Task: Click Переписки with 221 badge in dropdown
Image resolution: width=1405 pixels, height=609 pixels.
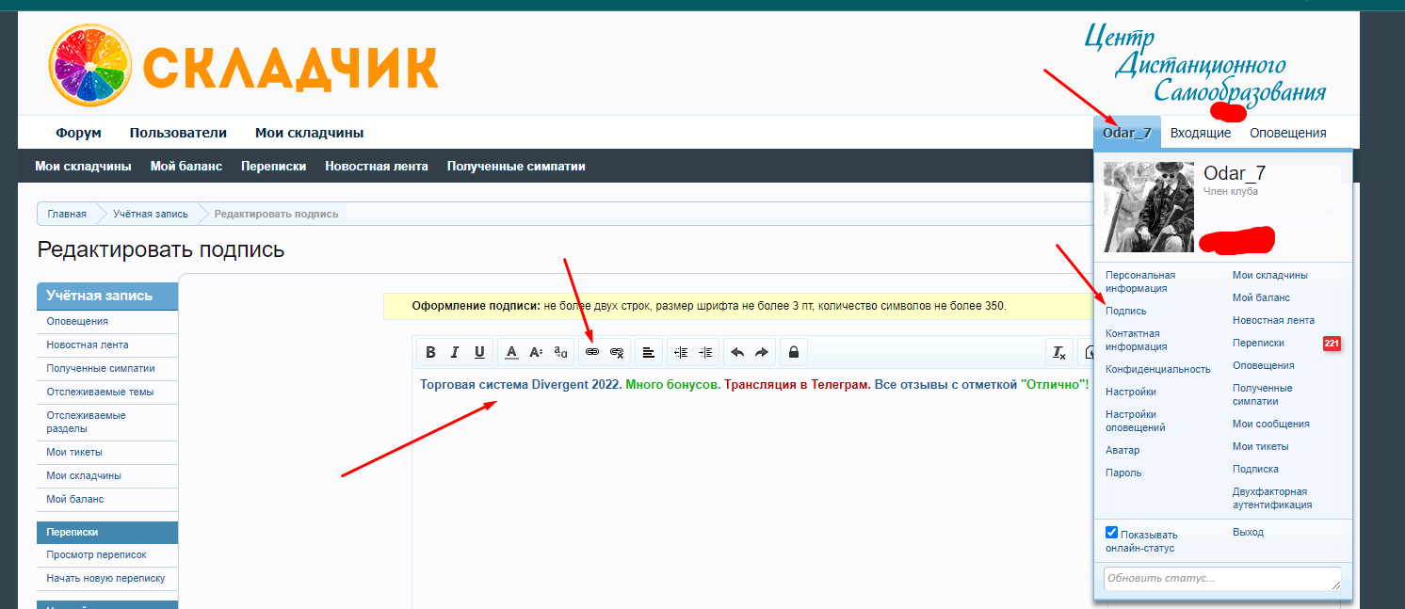Action: (x=1259, y=343)
